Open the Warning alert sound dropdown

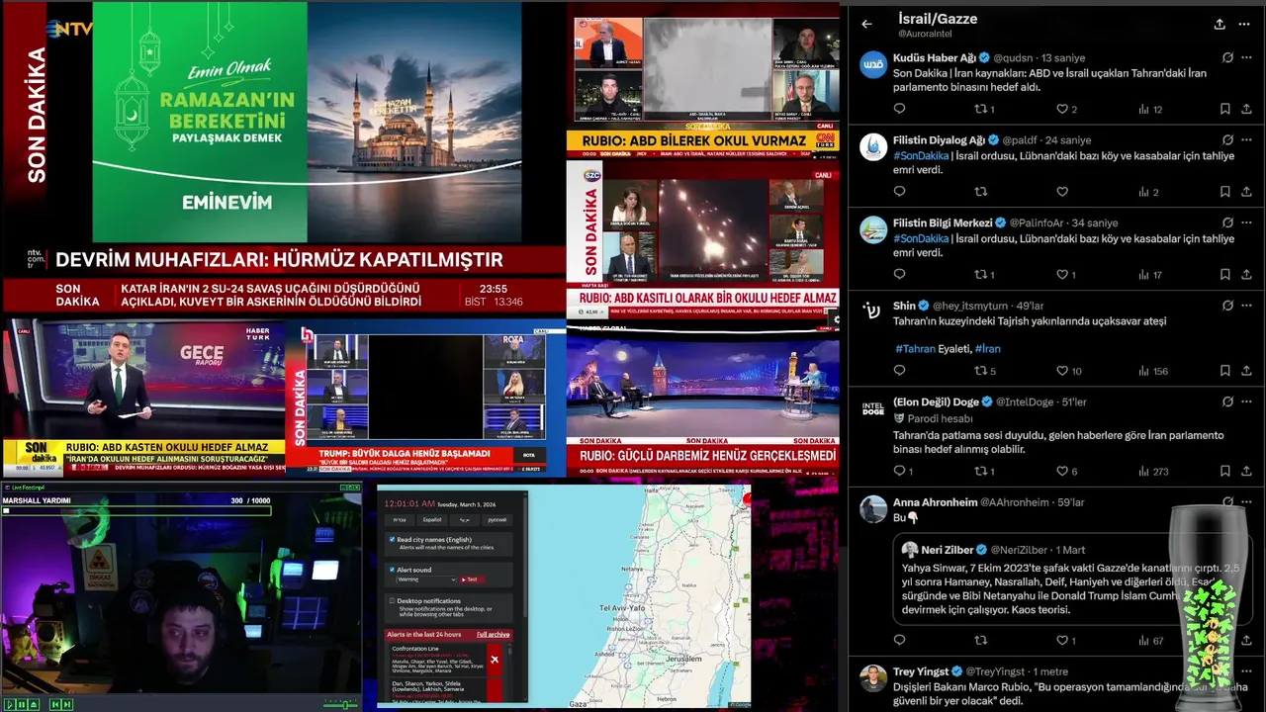426,579
